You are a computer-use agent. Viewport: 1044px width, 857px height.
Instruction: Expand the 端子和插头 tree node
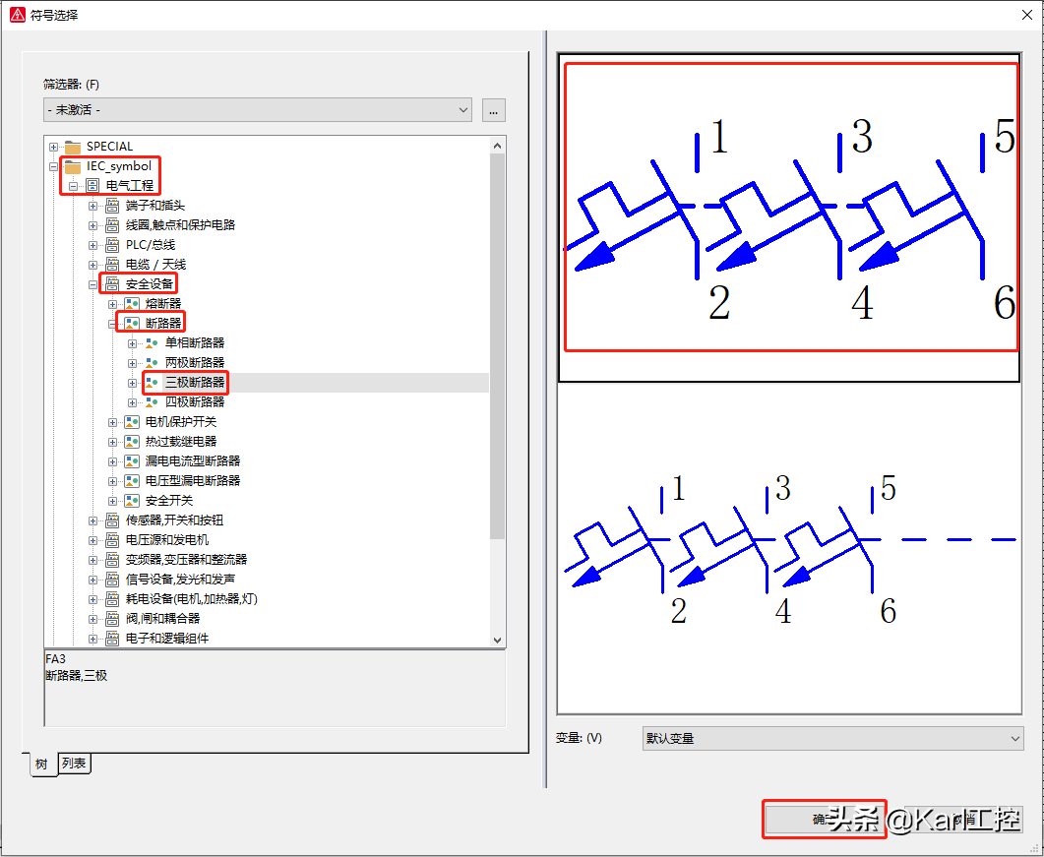[x=93, y=206]
